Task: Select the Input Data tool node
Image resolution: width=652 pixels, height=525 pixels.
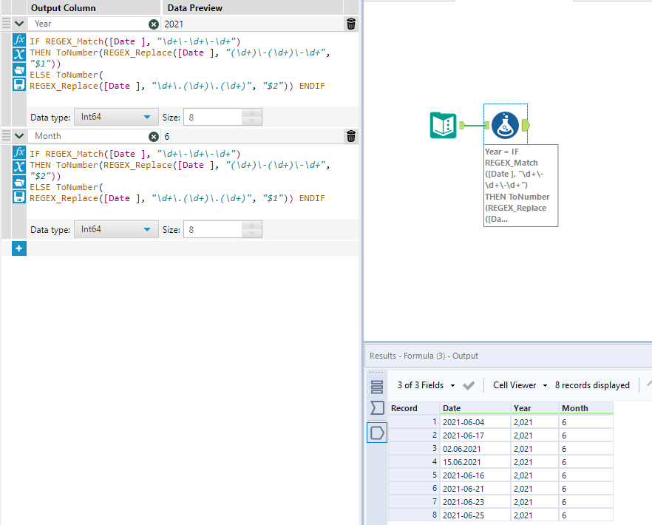Action: 444,125
